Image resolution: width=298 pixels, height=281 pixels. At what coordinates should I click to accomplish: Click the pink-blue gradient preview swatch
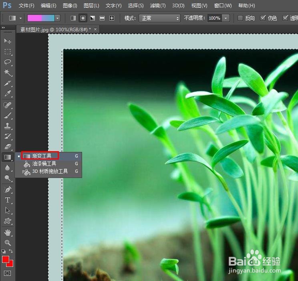(41, 18)
